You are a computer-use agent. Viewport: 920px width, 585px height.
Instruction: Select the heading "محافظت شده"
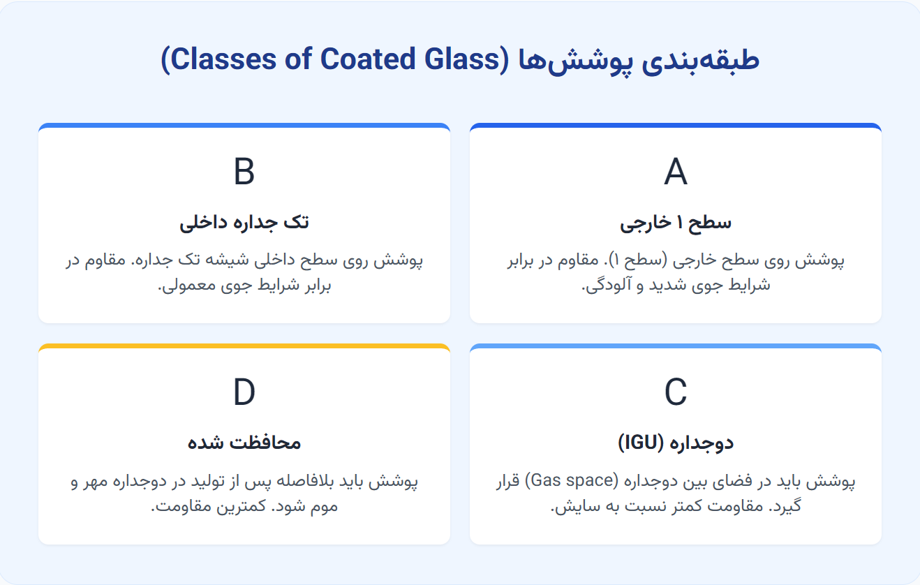[244, 443]
